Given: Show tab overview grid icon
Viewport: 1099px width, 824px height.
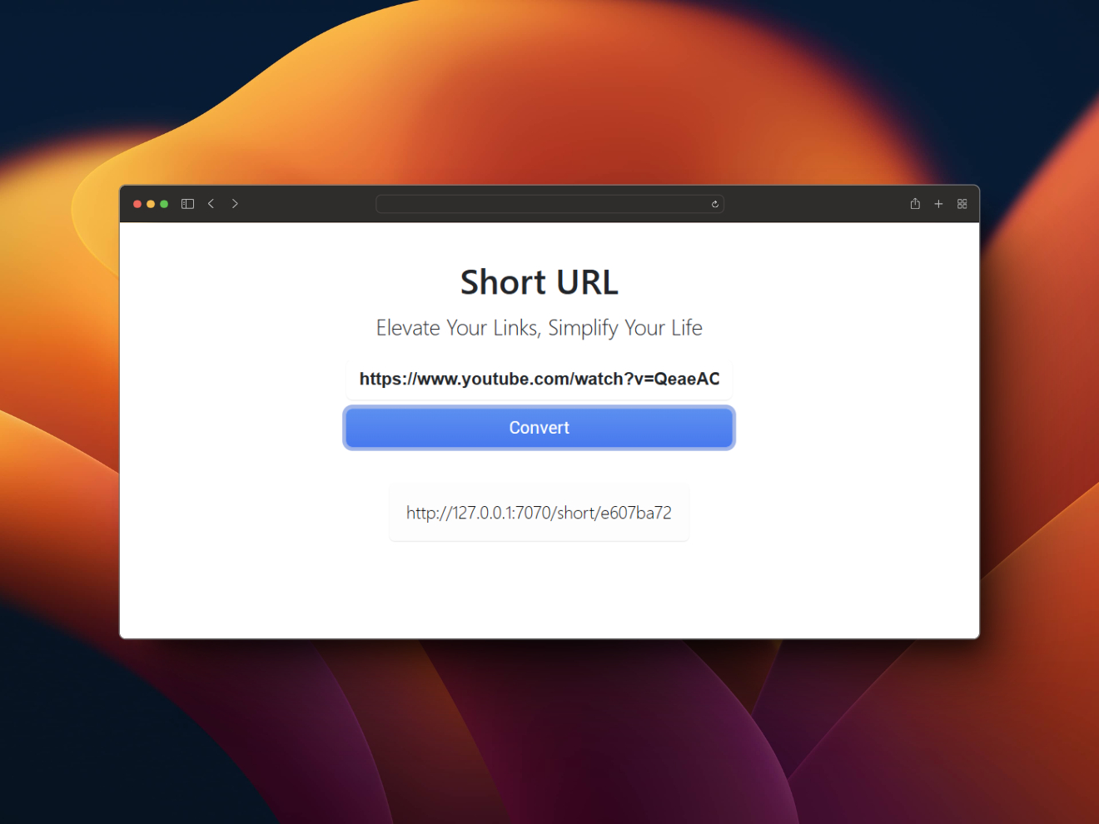Looking at the screenshot, I should point(962,204).
